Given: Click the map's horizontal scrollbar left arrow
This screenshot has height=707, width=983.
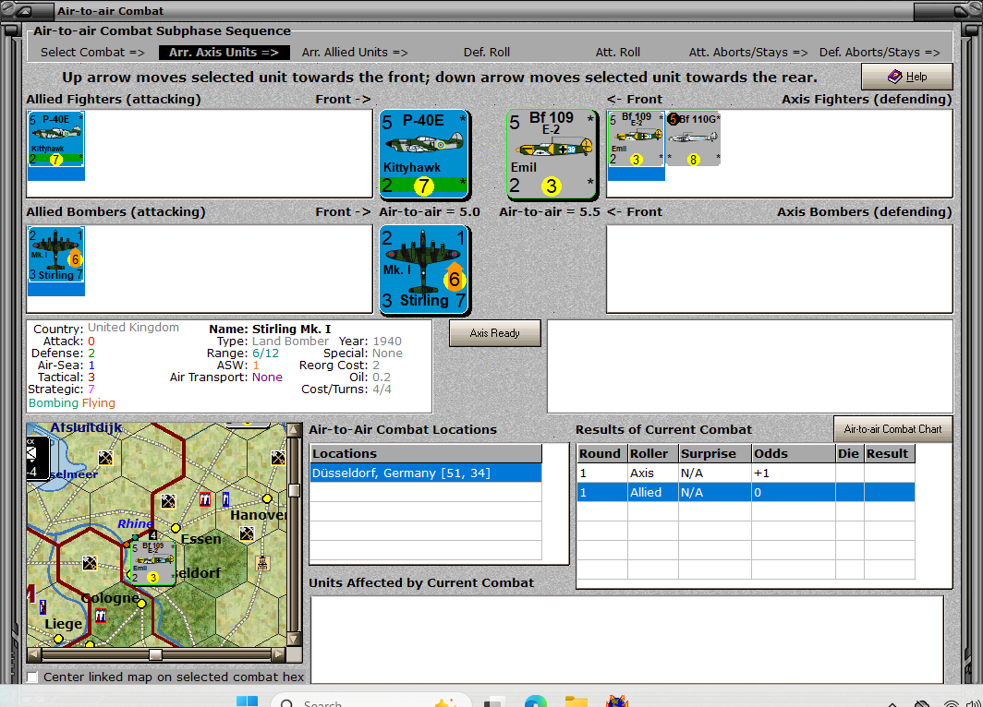Looking at the screenshot, I should 34,654.
